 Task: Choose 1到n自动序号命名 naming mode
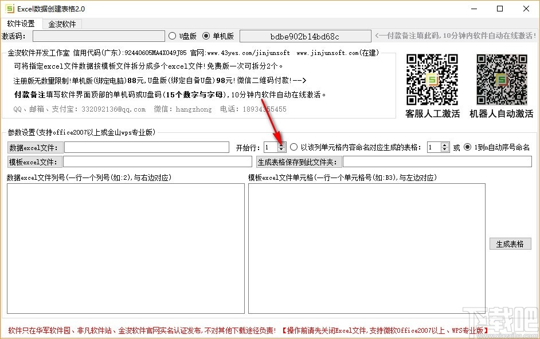(467, 147)
